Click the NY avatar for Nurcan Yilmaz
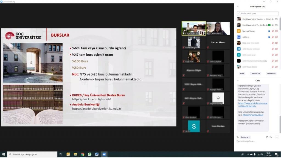The width and height of the screenshot is (281, 158). pyautogui.click(x=239, y=31)
